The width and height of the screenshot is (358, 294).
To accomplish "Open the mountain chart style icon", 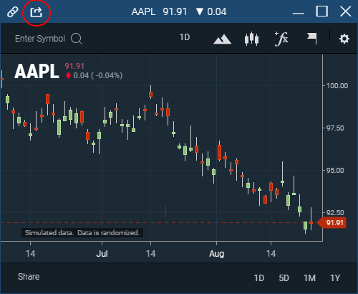I will (x=222, y=39).
